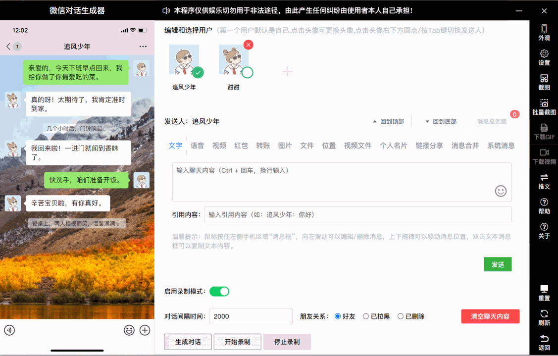Screen dimensions: 558x356
Task: Click the 开始录制 button
Action: 237,342
